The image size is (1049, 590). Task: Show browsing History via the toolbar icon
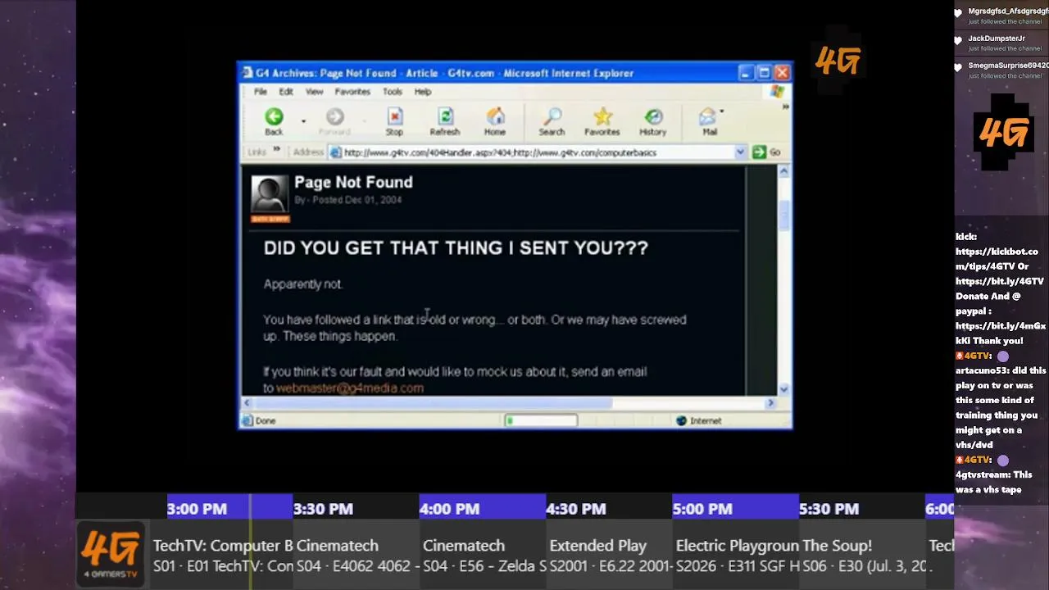point(653,117)
